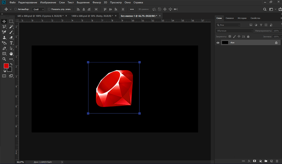Click the trash icon to delete the layer
This screenshot has height=164, width=282.
(x=277, y=161)
